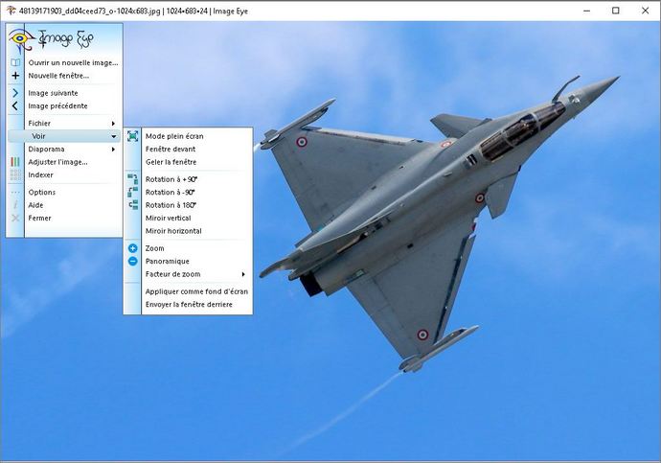Collapse the Voir submenu arrow
The image size is (661, 463).
(x=113, y=137)
